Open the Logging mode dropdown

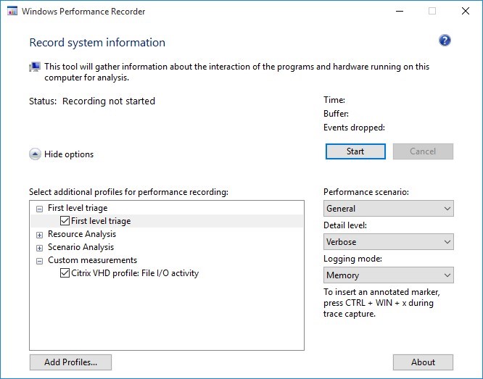tap(388, 275)
